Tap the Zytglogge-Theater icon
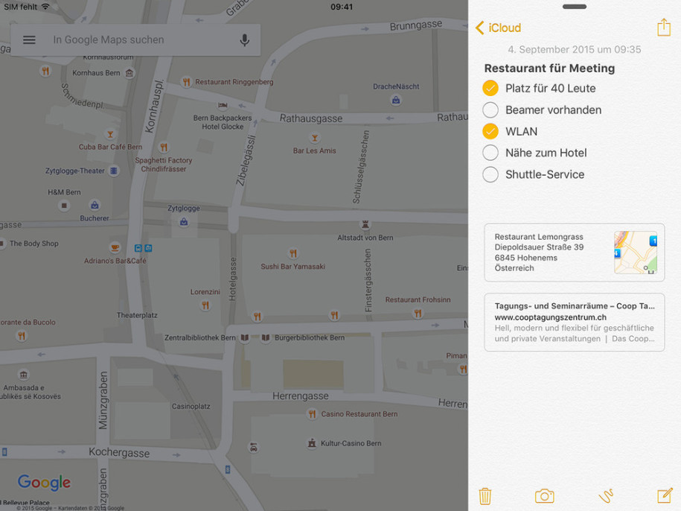 tap(113, 171)
